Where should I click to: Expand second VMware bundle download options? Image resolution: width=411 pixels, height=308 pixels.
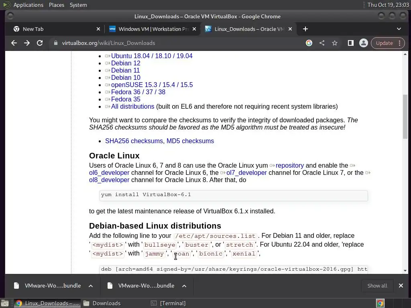pyautogui.click(x=184, y=286)
